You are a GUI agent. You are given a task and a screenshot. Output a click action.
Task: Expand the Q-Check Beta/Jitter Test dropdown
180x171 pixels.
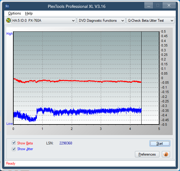(150, 21)
